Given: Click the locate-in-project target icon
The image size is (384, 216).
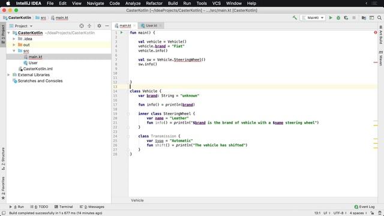Looking at the screenshot, I should [x=82, y=26].
